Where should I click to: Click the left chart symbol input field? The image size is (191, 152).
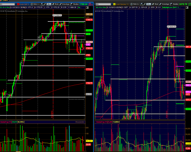7,4
